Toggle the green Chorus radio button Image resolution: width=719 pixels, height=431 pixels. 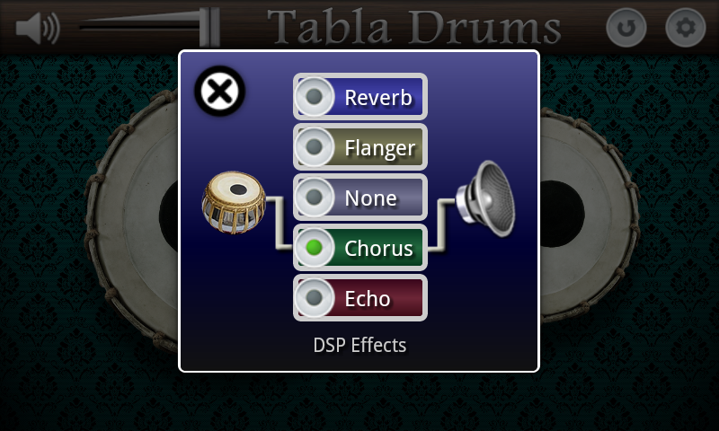click(314, 248)
